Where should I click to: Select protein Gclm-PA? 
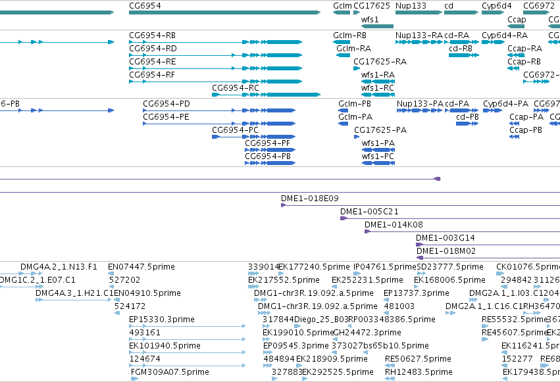343,124
